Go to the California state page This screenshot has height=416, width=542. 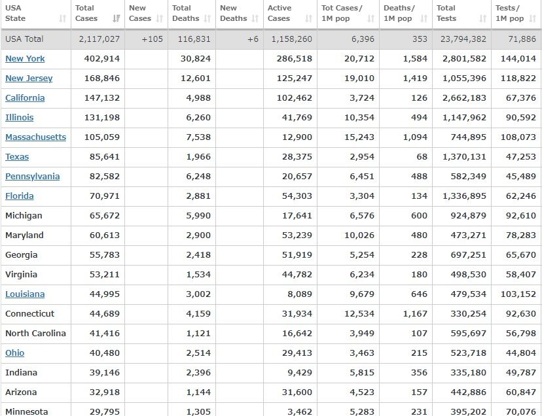[x=25, y=98]
